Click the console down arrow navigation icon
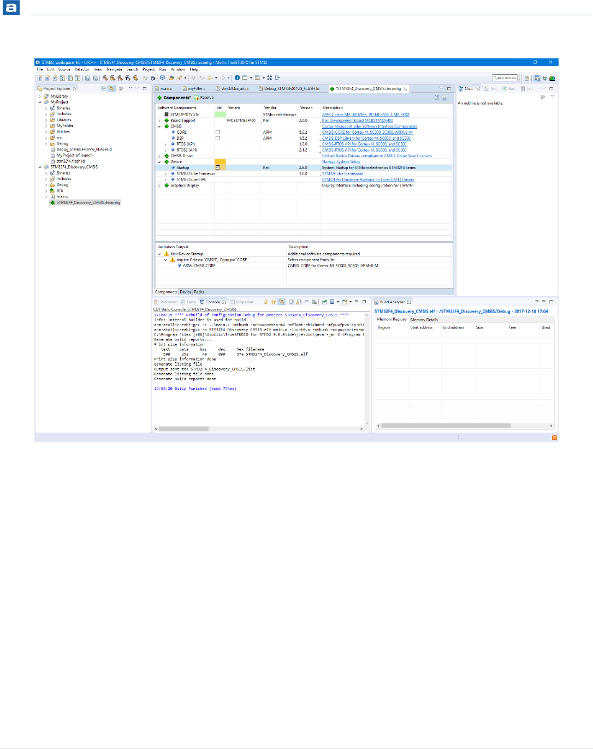 [266, 302]
